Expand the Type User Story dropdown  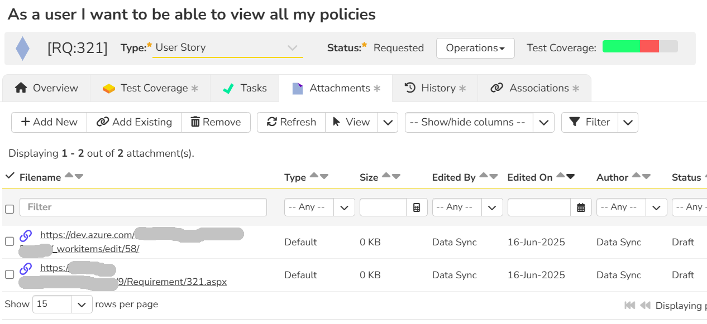pyautogui.click(x=292, y=48)
